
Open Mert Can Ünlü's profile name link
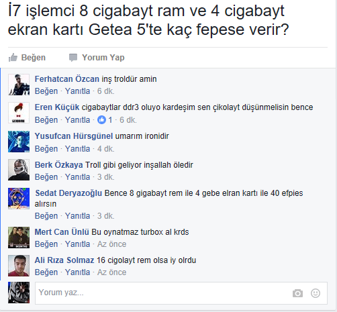click(x=62, y=232)
